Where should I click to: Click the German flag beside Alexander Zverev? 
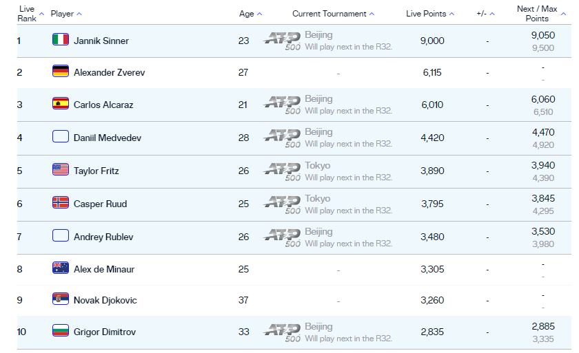(x=61, y=72)
